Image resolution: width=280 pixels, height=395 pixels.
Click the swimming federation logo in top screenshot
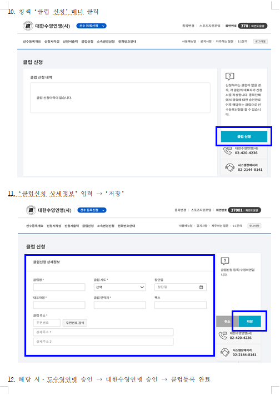point(28,26)
